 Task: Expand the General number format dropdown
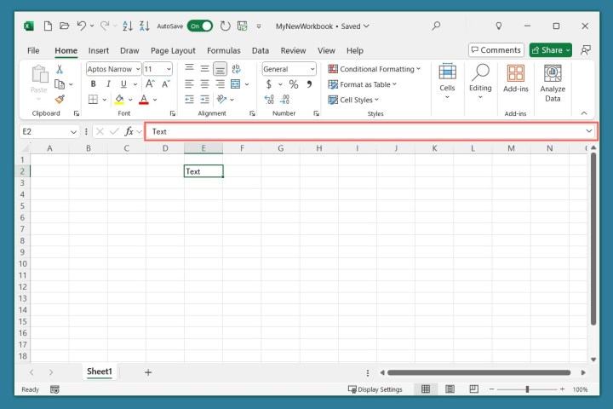[x=289, y=69]
